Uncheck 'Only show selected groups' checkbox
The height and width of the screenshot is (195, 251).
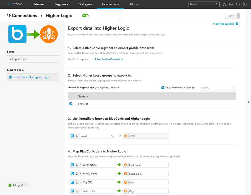click(163, 88)
